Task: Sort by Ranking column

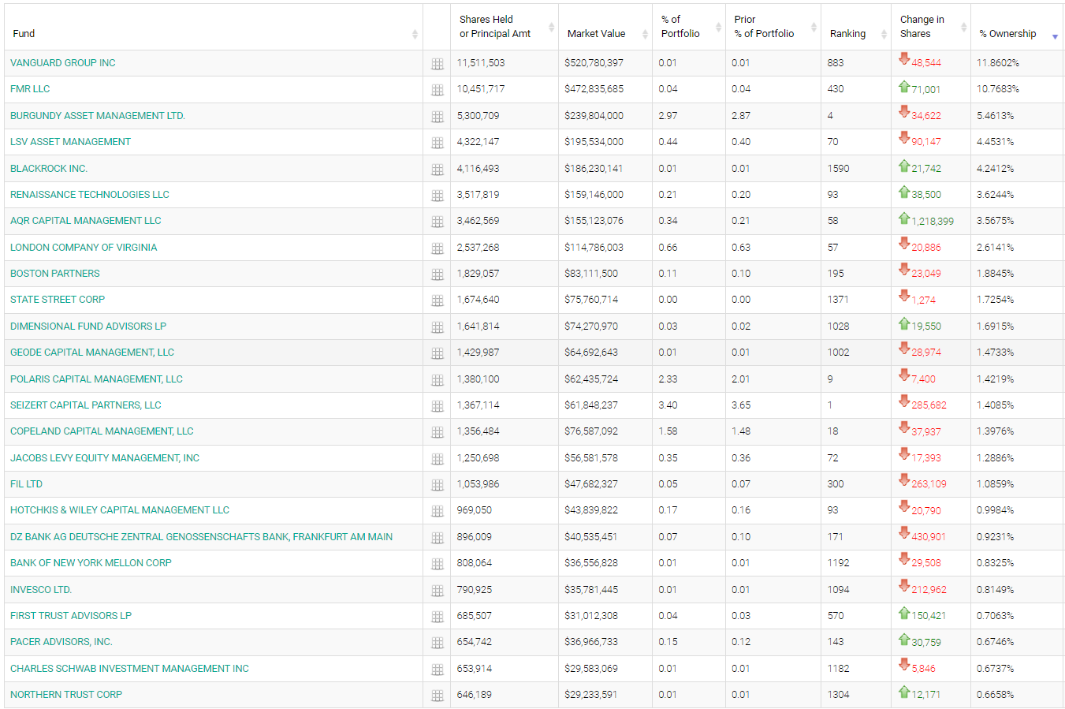Action: pos(856,27)
